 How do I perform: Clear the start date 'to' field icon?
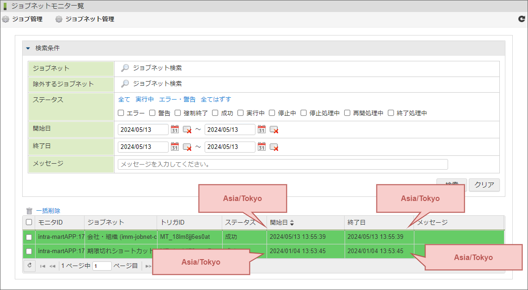coord(274,130)
